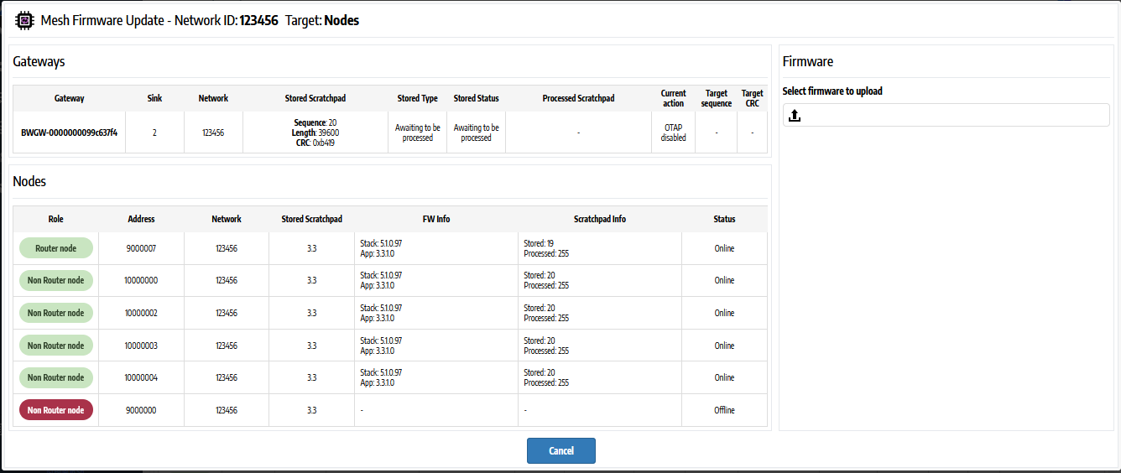This screenshot has width=1121, height=473.
Task: Click the FW Info column header
Action: coord(436,219)
